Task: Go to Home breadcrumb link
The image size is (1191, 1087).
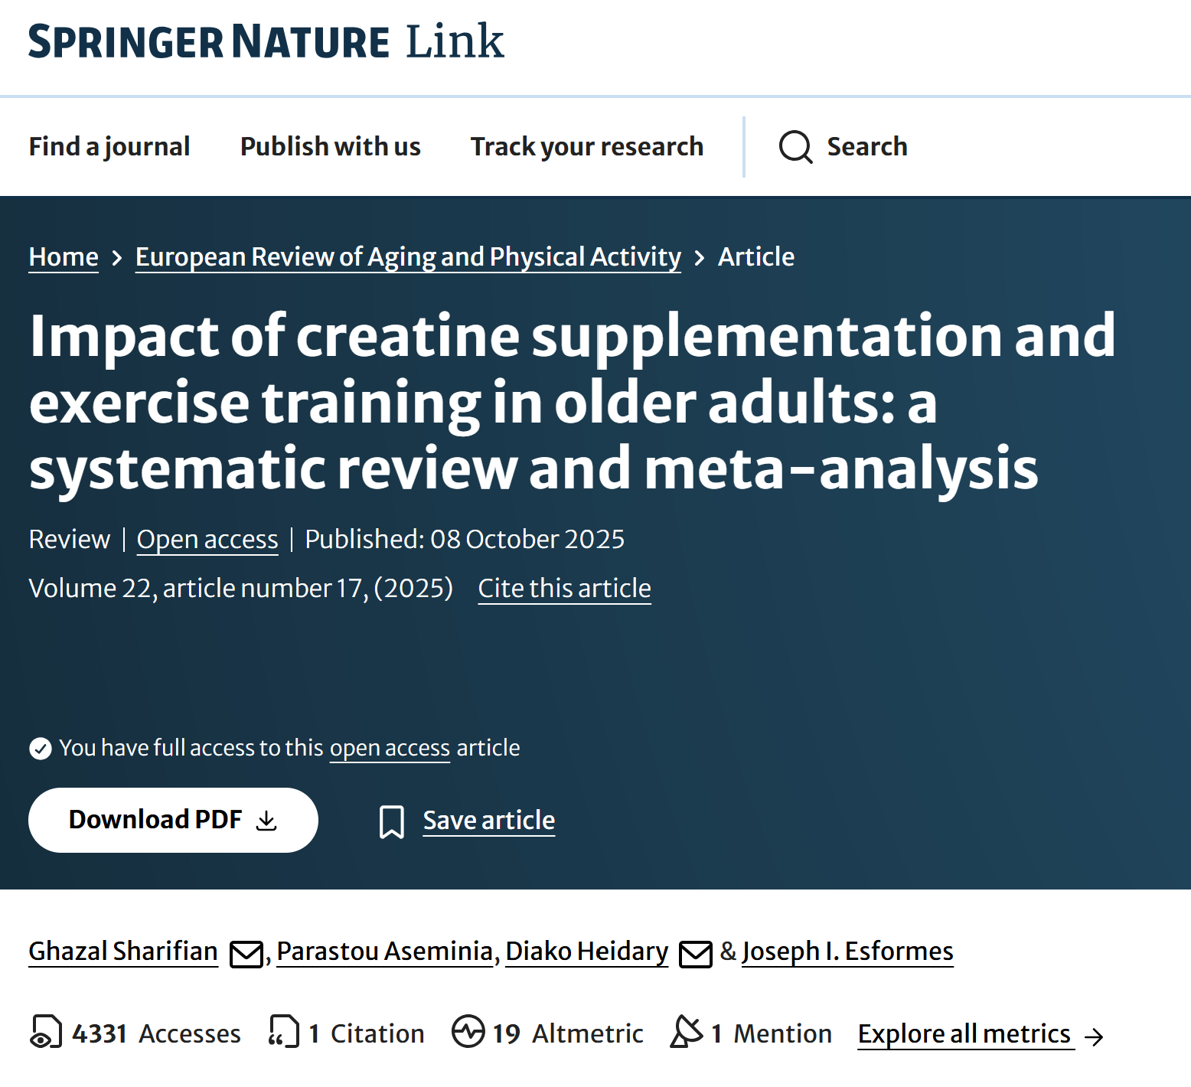Action: click(64, 257)
